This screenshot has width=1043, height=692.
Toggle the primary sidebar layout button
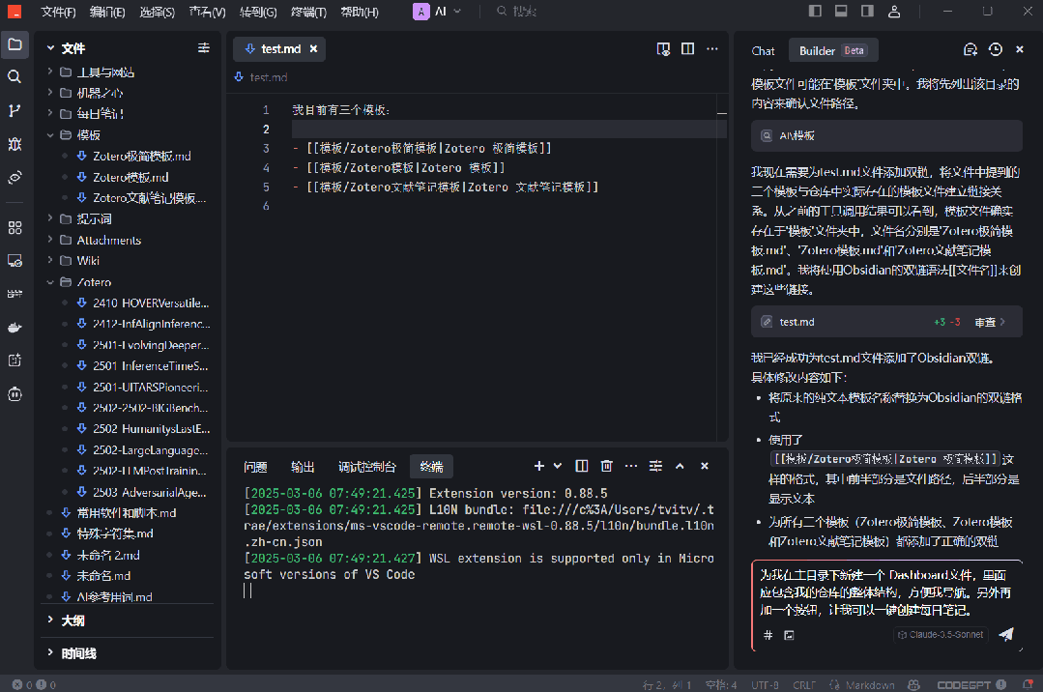pyautogui.click(x=815, y=12)
